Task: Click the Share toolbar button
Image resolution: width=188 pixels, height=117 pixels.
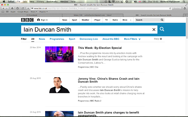Action: pyautogui.click(x=23, y=8)
